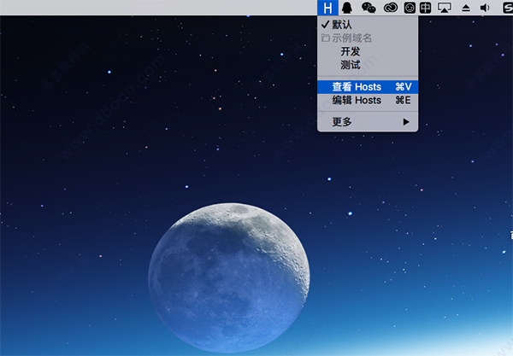Switch input method via 中 icon
This screenshot has width=513, height=356.
[x=425, y=8]
